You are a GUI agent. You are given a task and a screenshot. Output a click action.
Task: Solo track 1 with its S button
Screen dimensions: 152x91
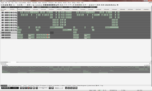[15, 13]
